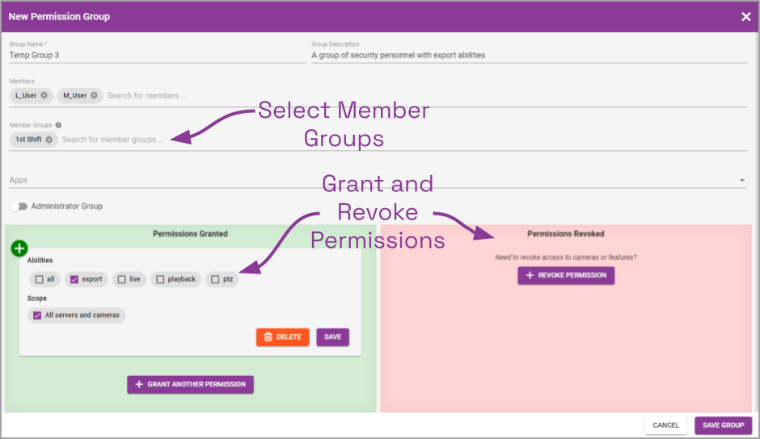This screenshot has width=760, height=439.
Task: Check the 'all' abilities checkbox
Action: coord(39,279)
